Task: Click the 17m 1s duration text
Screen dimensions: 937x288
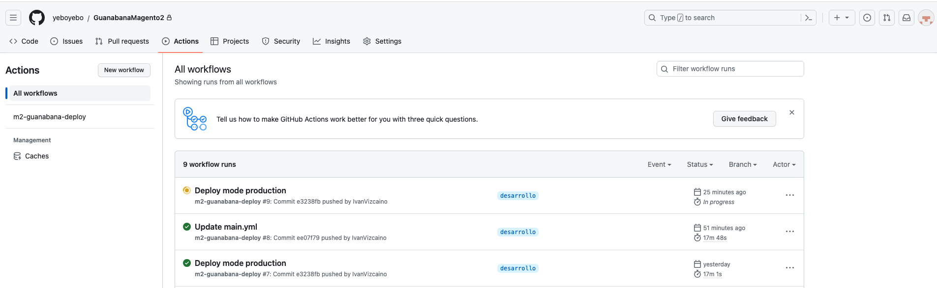Action: click(712, 274)
